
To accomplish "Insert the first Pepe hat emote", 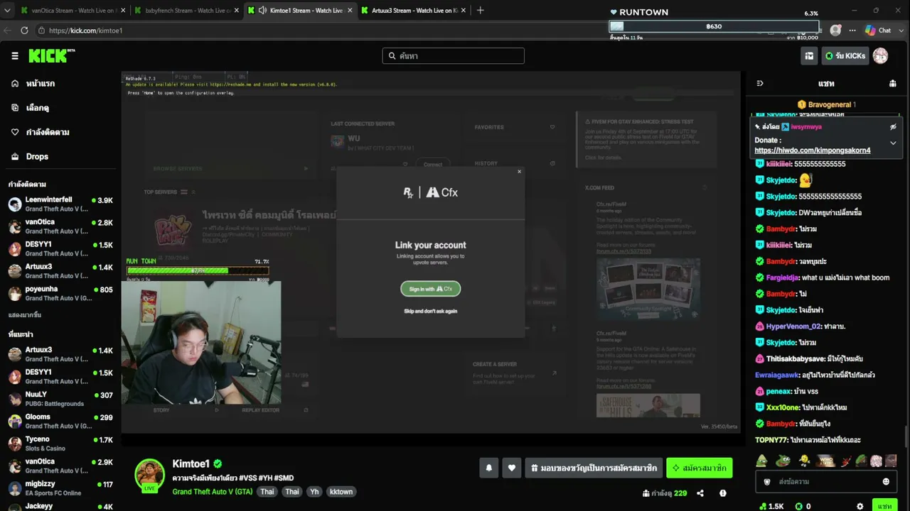I will click(761, 461).
